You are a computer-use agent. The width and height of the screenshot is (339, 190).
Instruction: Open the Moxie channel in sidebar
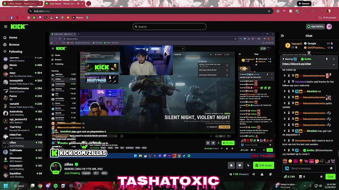(23, 66)
